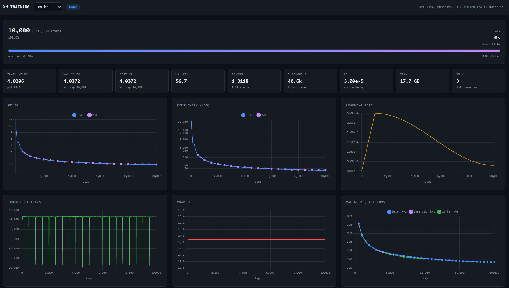Viewport: 509px width, 288px height.
Task: Click the XM TRAINING title
Action: click(16, 7)
